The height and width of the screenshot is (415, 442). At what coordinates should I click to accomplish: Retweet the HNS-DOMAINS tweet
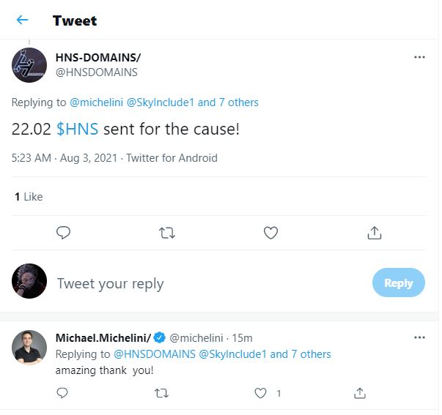coord(167,233)
